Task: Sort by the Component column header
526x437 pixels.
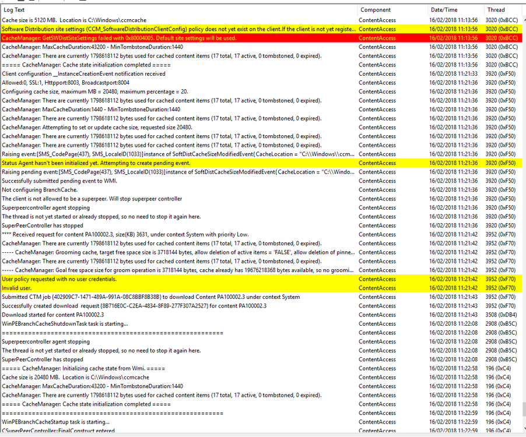Action: click(392, 10)
